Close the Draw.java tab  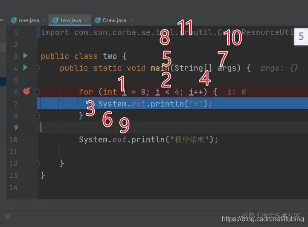click(131, 20)
